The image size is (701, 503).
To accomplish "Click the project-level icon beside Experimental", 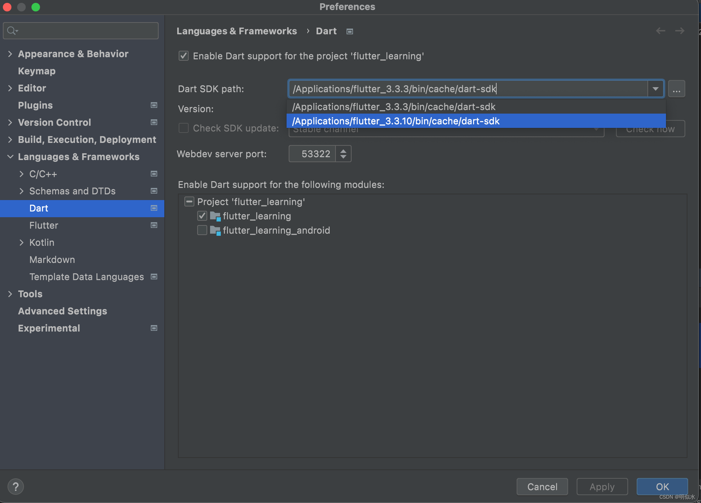I will [x=154, y=328].
